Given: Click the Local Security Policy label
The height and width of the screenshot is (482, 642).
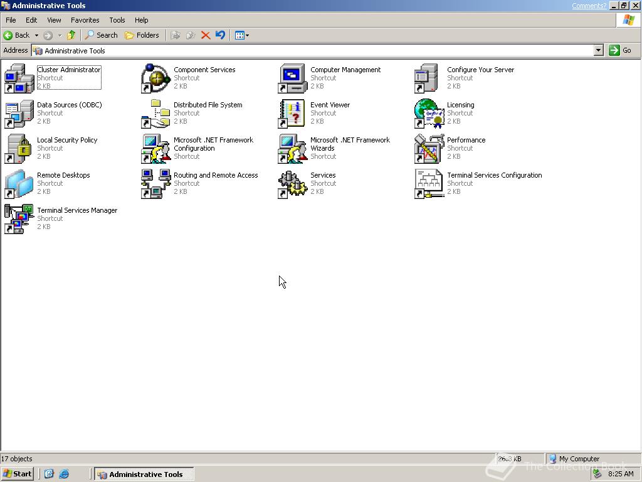Looking at the screenshot, I should click(x=67, y=140).
